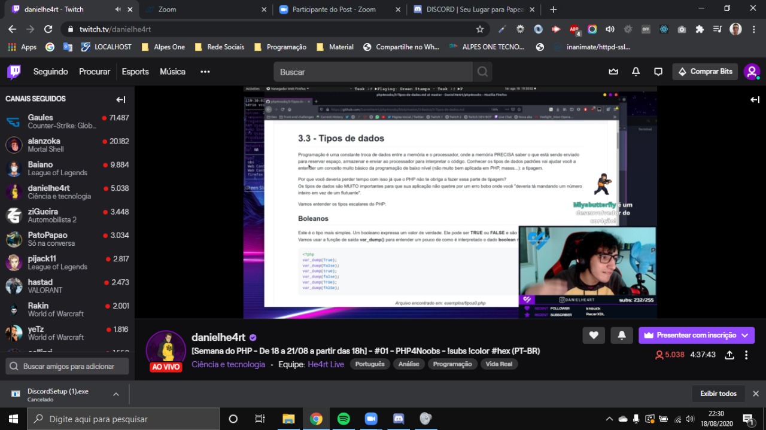Viewport: 766px width, 430px height.
Task: Open the whispers chat bubble icon
Action: coord(658,71)
